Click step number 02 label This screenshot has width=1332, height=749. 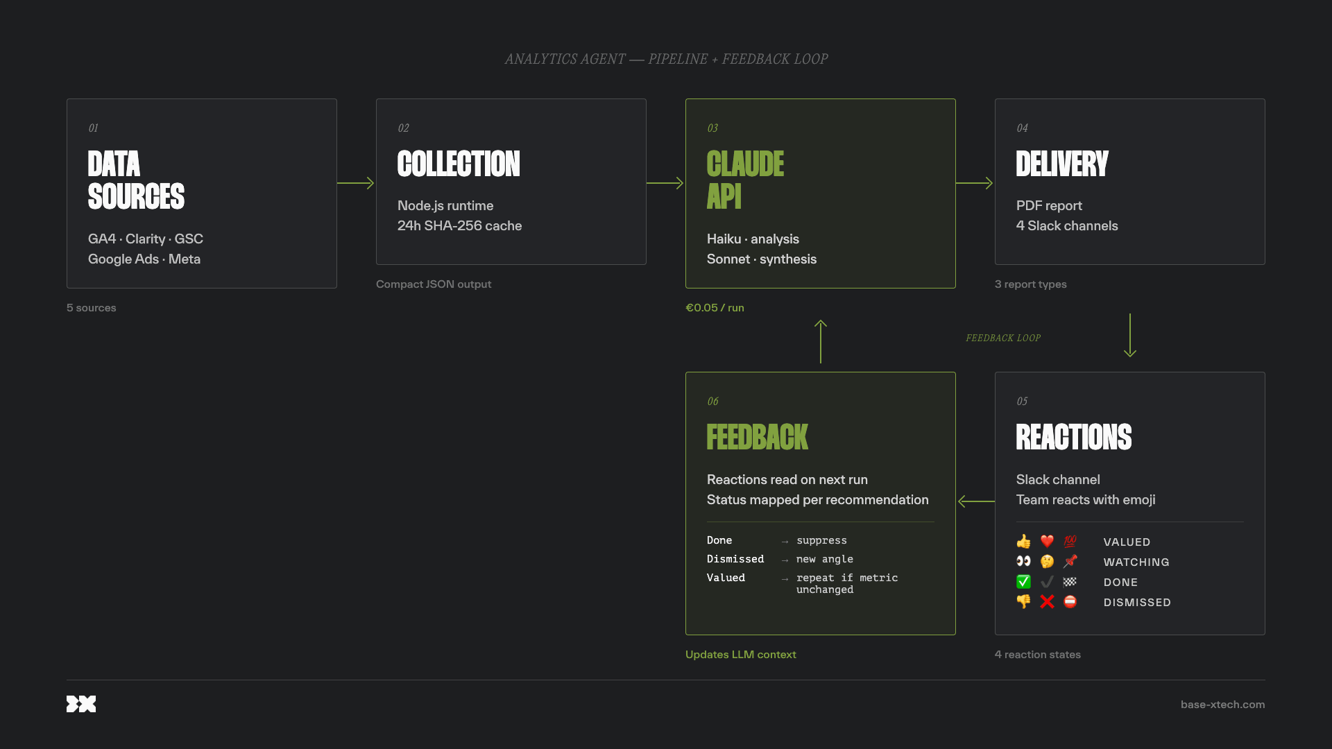(403, 128)
